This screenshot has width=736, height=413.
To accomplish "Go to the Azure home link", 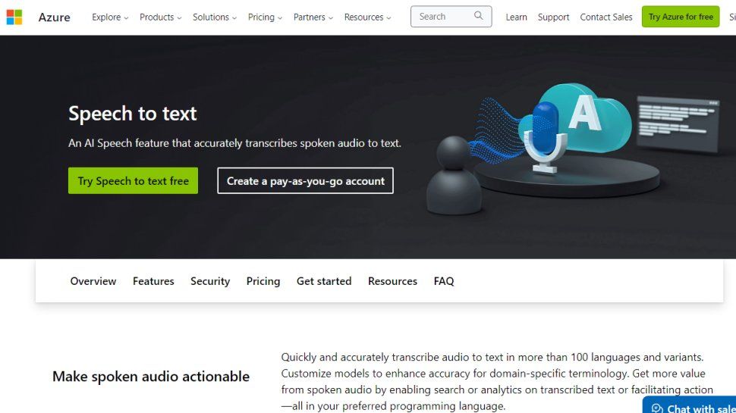I will [55, 17].
